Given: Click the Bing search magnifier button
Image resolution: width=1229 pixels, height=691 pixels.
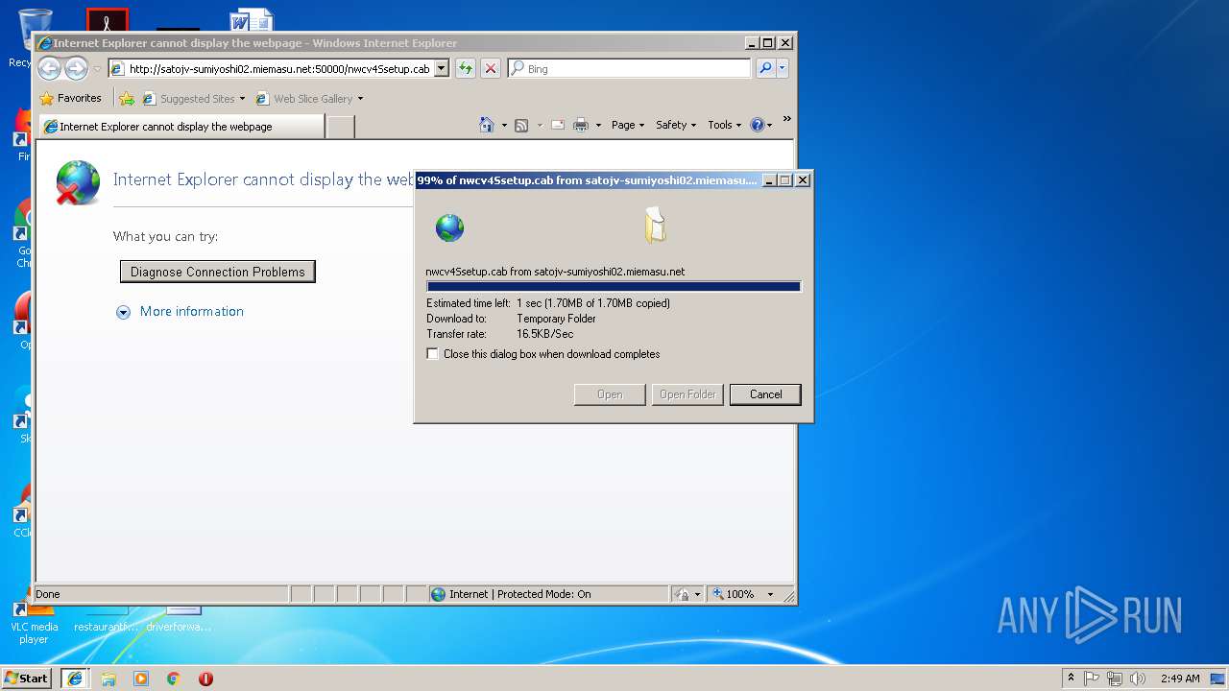Looking at the screenshot, I should 765,68.
